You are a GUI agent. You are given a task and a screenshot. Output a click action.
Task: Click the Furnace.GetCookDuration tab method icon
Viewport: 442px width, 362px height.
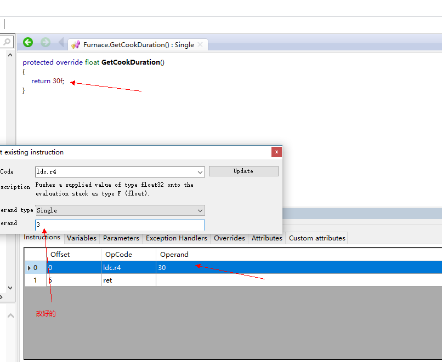[x=76, y=45]
